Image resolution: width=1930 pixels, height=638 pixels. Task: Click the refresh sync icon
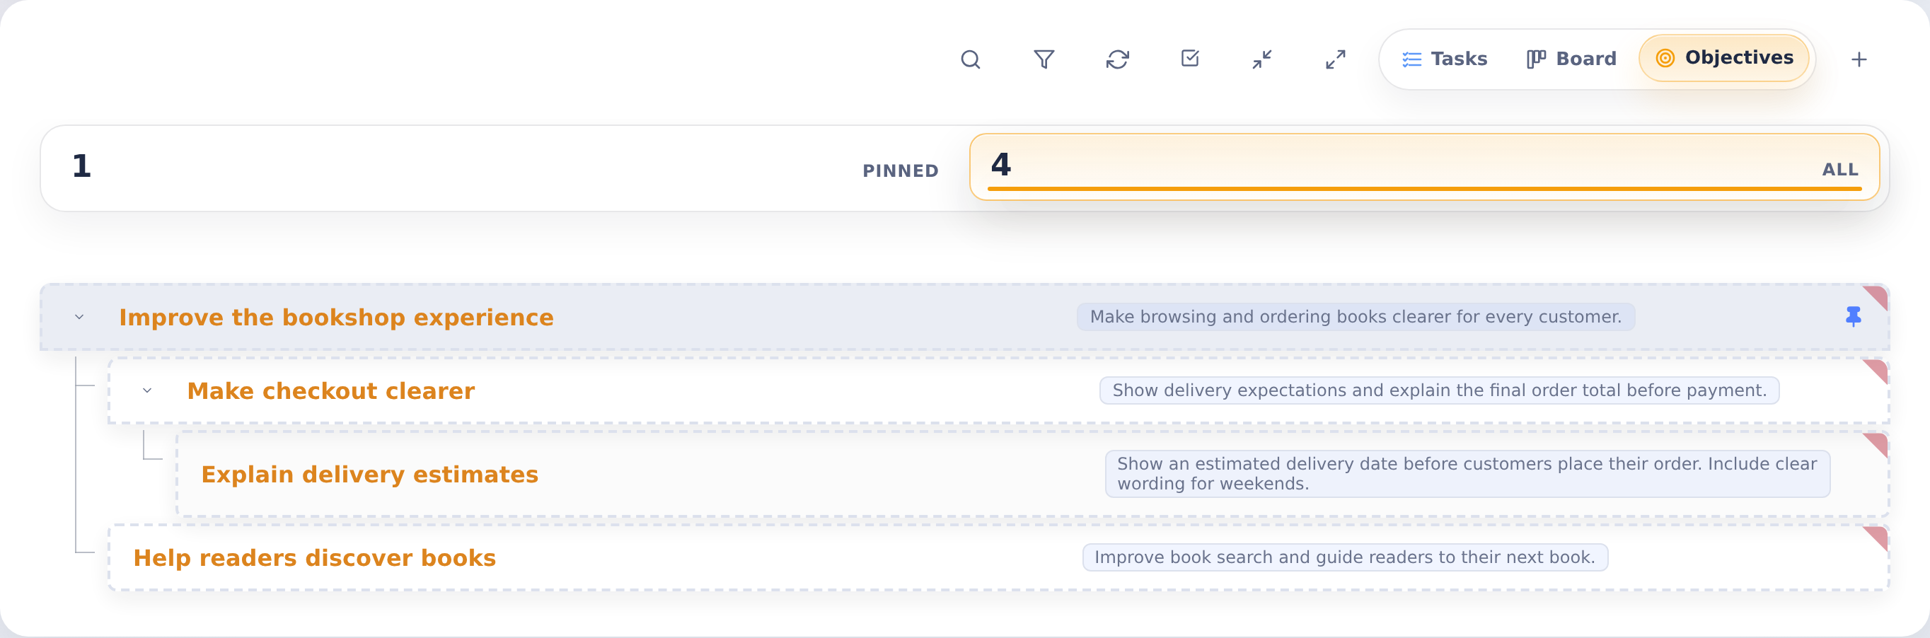coord(1117,59)
